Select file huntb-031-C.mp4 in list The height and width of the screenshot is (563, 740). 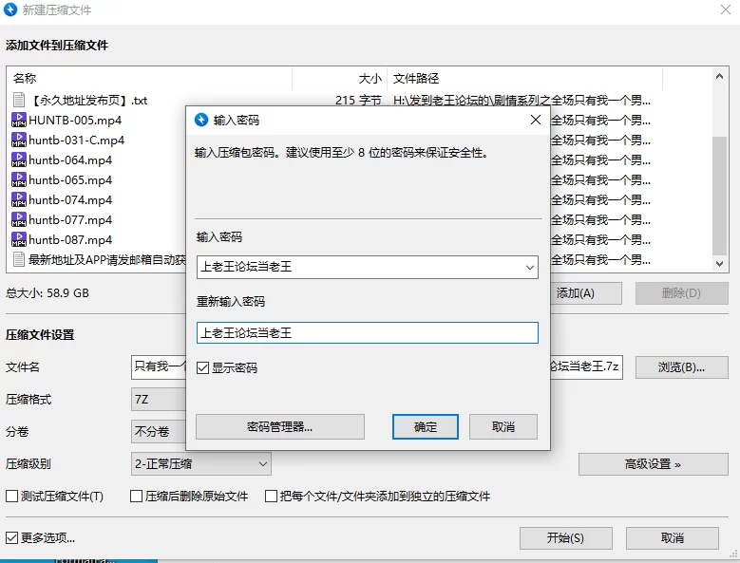76,141
